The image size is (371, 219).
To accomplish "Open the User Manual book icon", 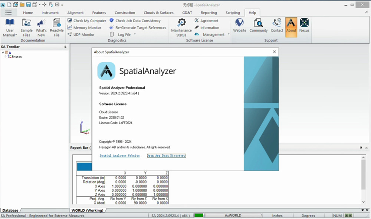I will 10,23.
